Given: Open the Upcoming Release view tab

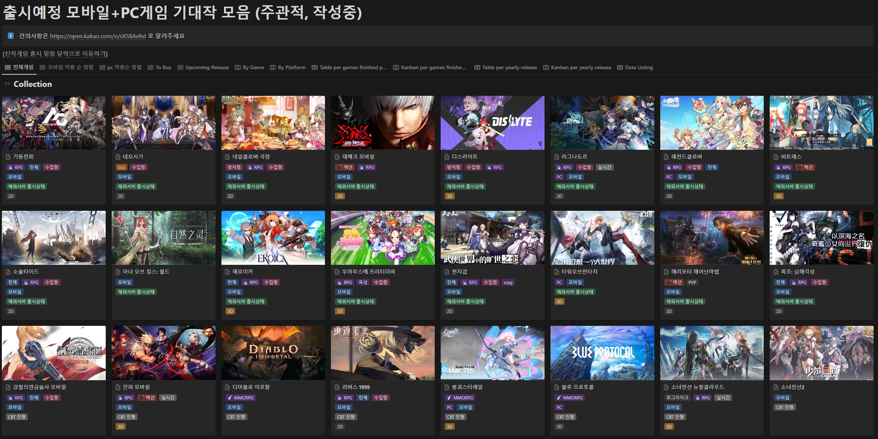Looking at the screenshot, I should pos(203,67).
